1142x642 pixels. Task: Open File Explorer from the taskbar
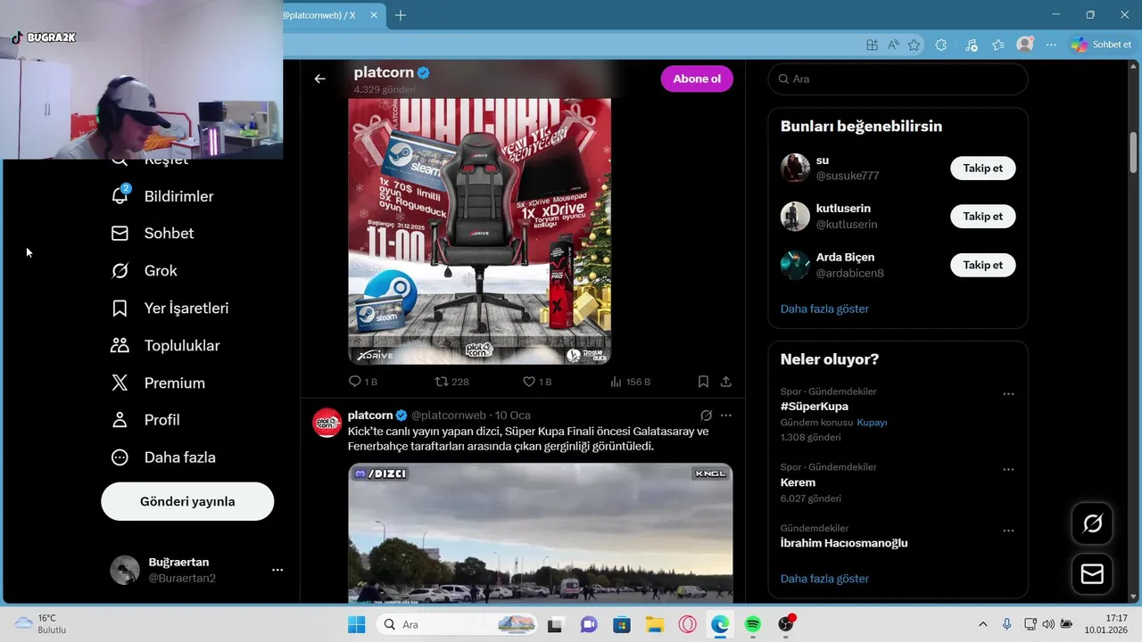pos(654,624)
